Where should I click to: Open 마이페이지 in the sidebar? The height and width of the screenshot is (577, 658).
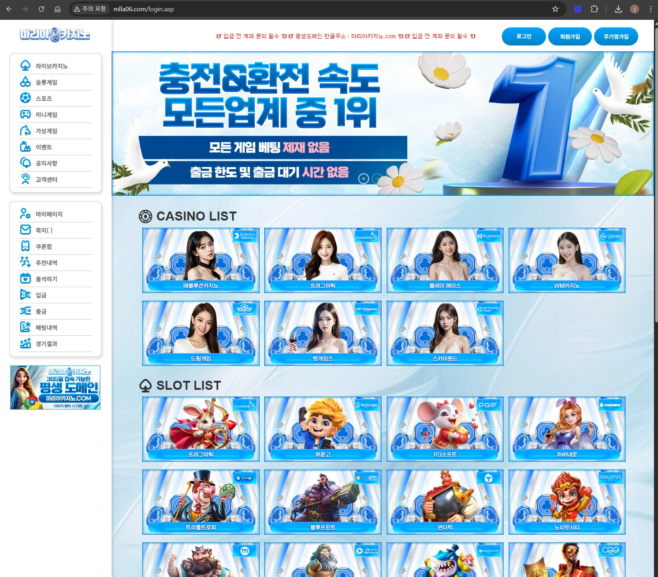click(x=49, y=214)
